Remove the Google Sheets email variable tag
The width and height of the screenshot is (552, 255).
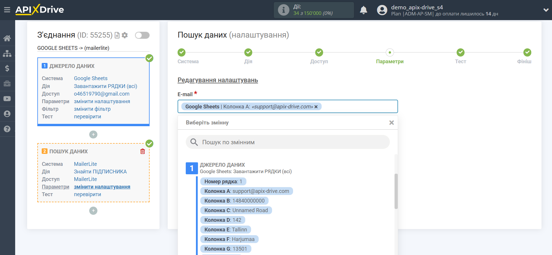pyautogui.click(x=316, y=107)
